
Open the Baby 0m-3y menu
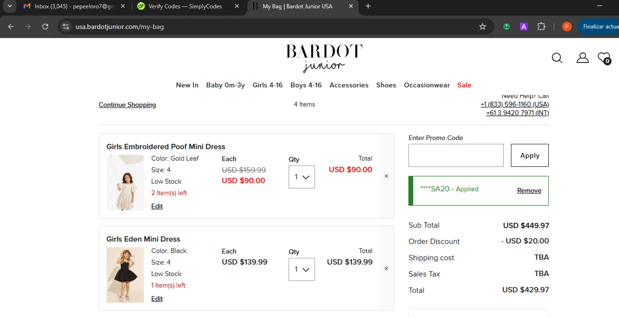225,85
